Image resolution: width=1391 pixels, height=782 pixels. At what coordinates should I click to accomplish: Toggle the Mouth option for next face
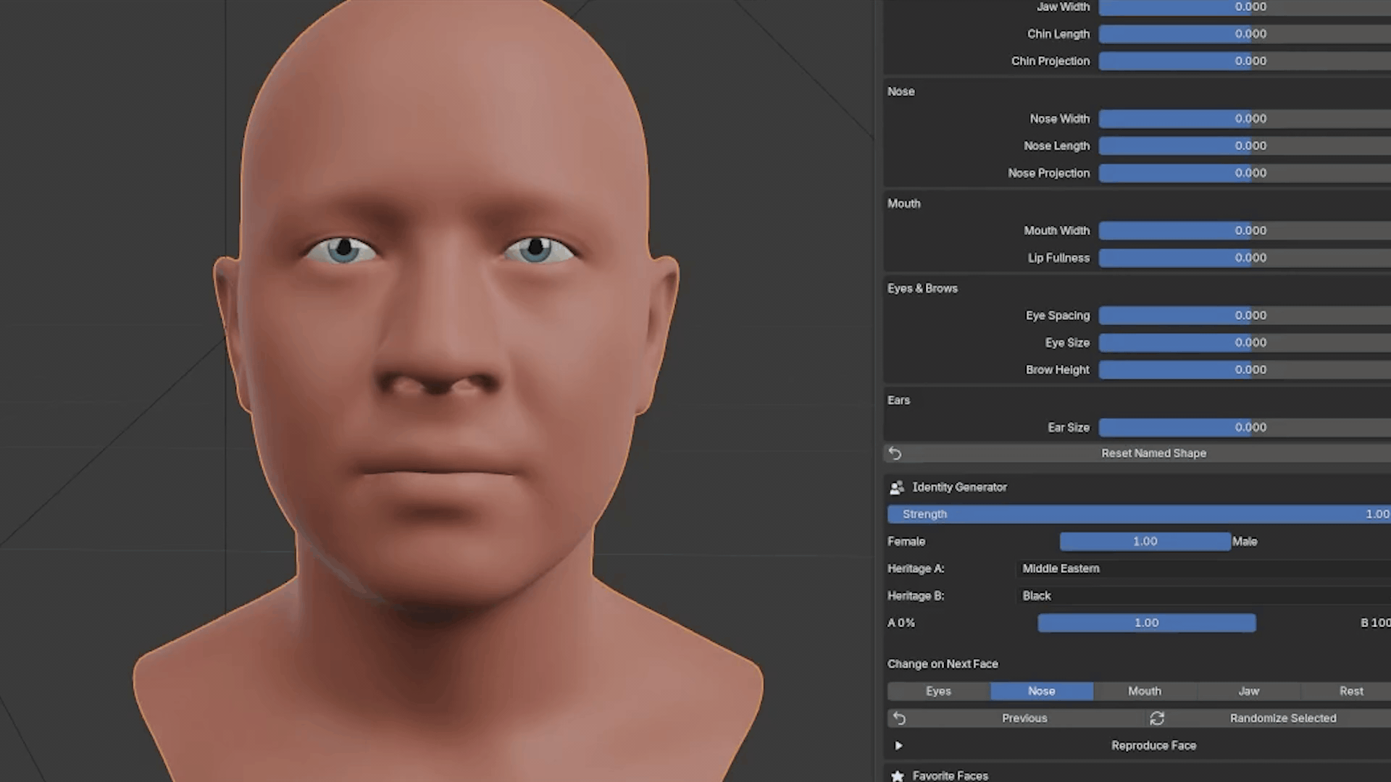coord(1145,691)
